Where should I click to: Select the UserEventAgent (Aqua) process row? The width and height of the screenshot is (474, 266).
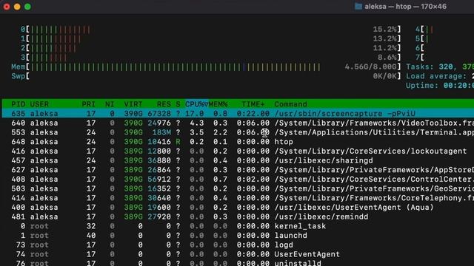tap(238, 208)
